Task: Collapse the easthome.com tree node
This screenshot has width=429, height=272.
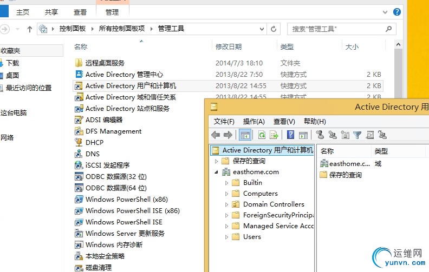Action: pyautogui.click(x=216, y=172)
